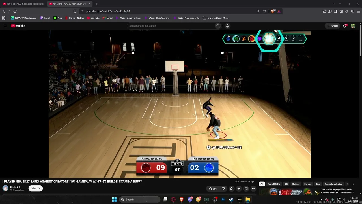The image size is (362, 204).
Task: Show hidden system tray icons
Action: pos(321,199)
